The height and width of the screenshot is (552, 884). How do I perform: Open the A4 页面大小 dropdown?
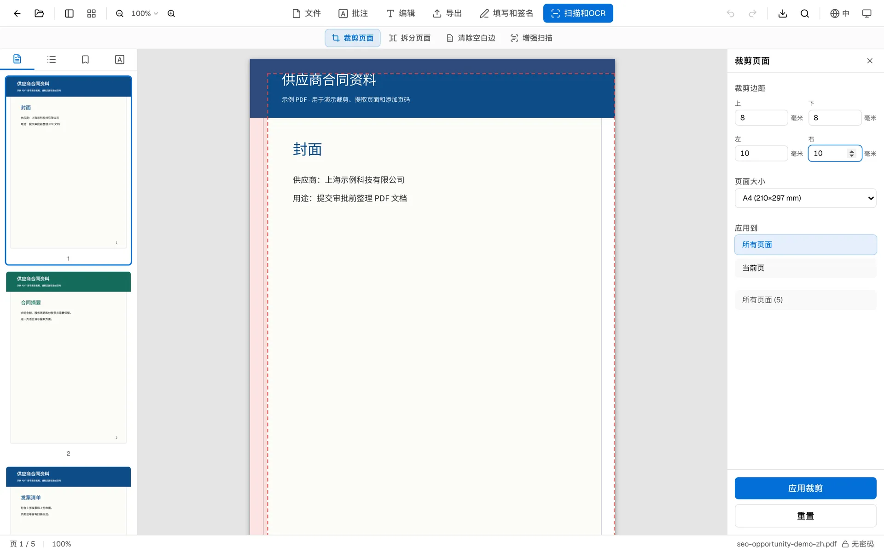click(805, 198)
